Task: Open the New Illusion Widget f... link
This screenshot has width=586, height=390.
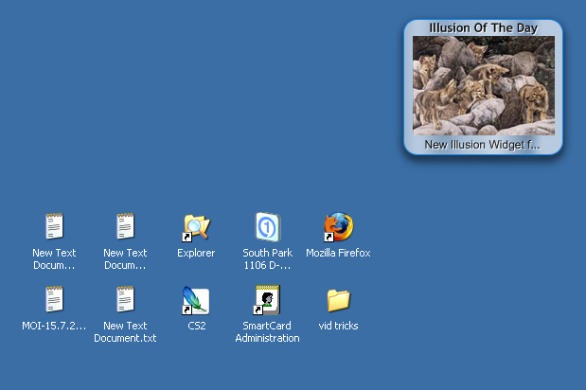Action: (482, 145)
